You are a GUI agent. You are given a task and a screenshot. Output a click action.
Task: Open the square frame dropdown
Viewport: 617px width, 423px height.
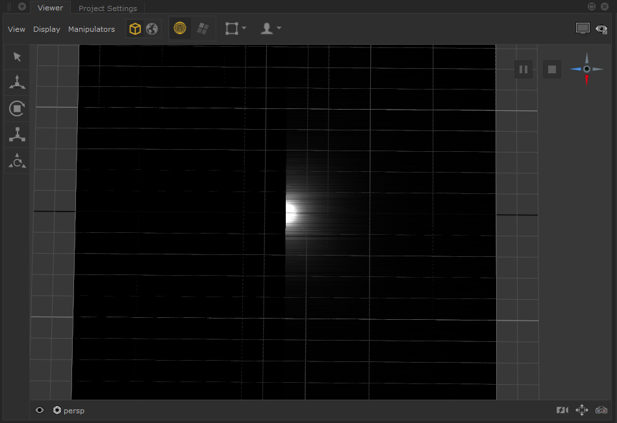click(x=235, y=29)
